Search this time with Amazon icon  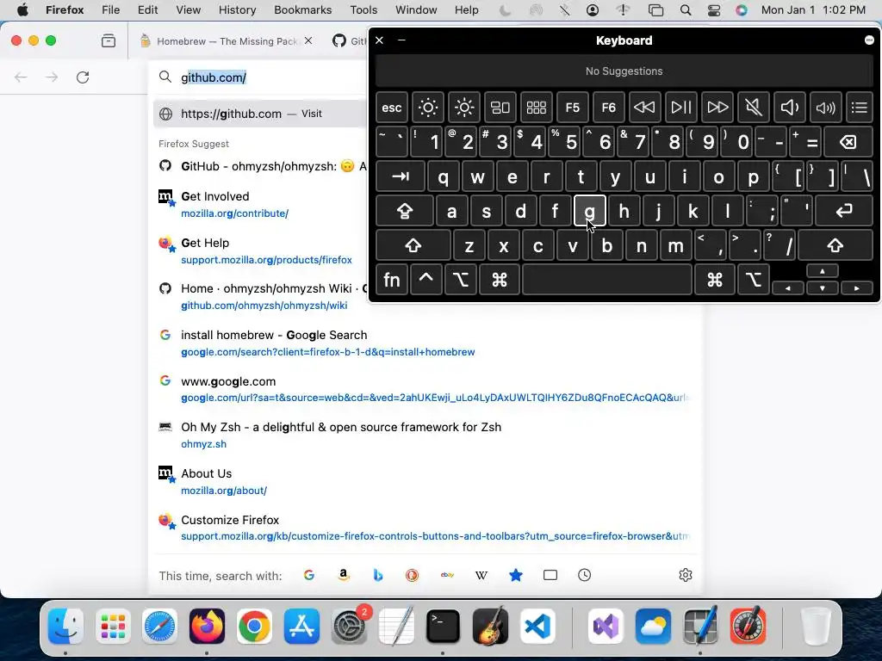(x=343, y=575)
